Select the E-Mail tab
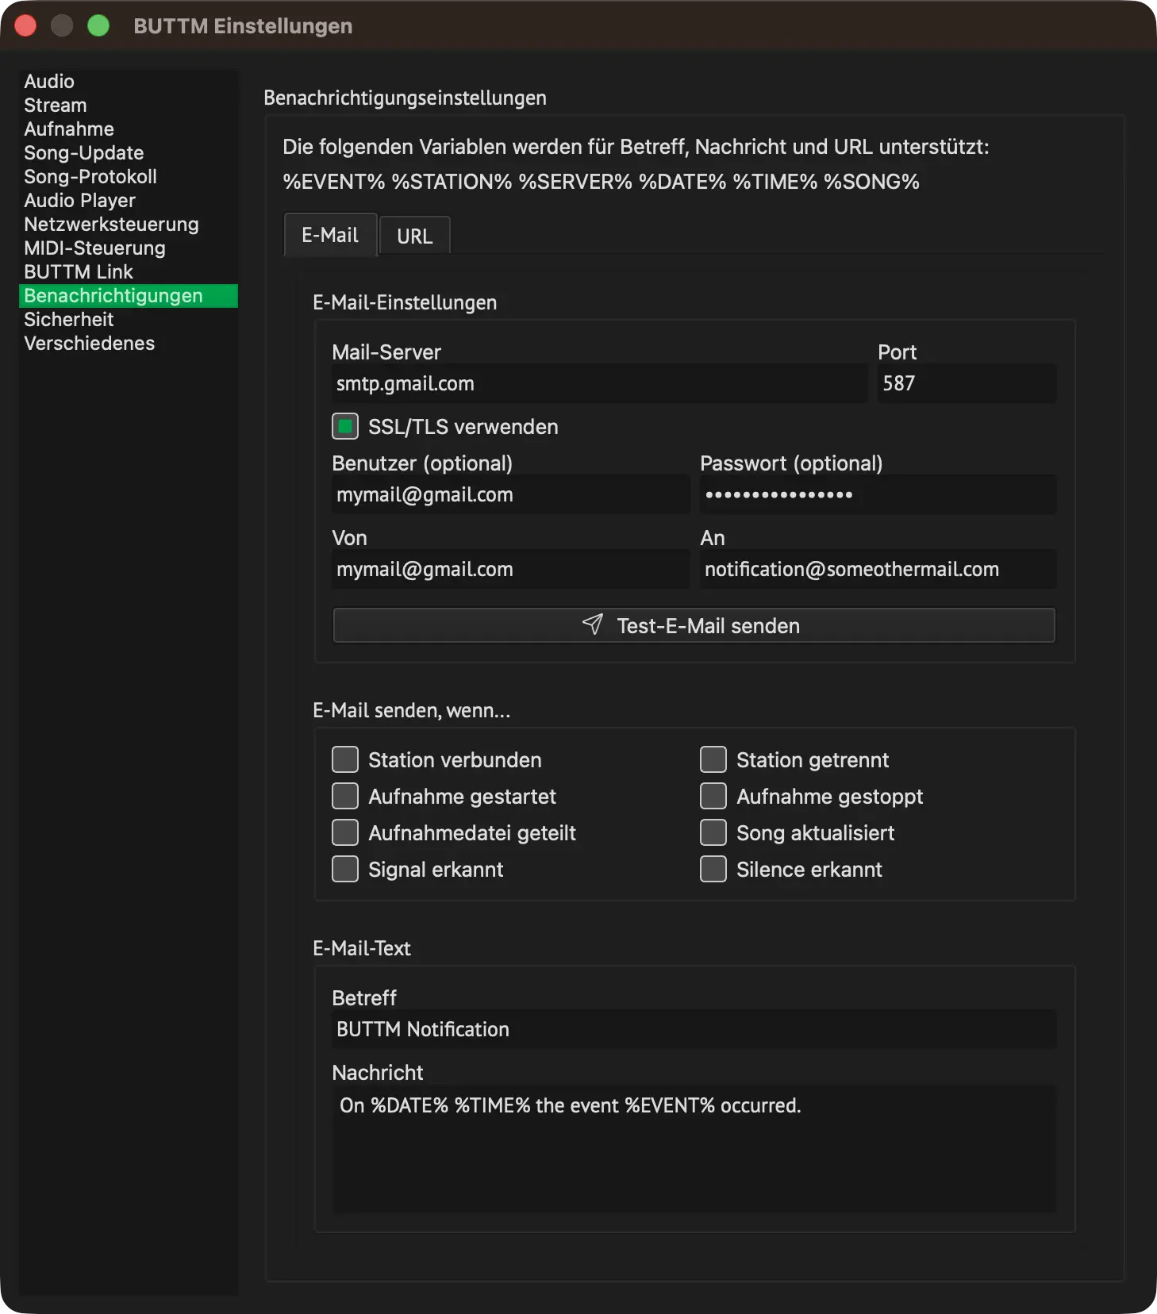 330,235
